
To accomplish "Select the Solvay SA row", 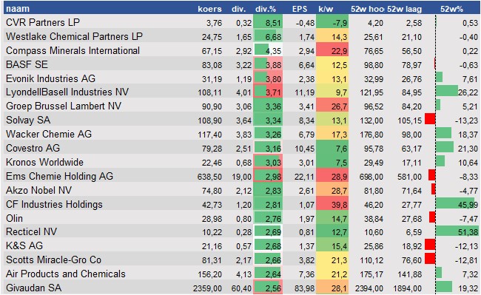I will pyautogui.click(x=241, y=120).
